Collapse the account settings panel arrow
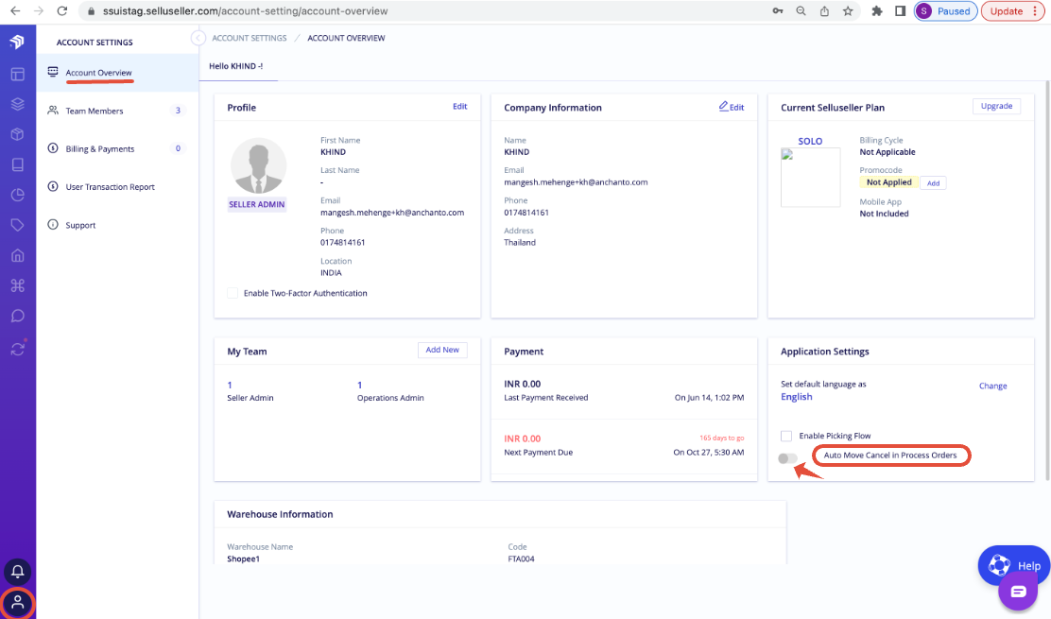The width and height of the screenshot is (1051, 619). tap(198, 38)
